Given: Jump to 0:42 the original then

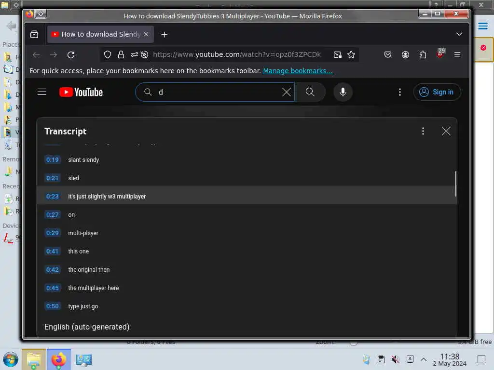Looking at the screenshot, I should tap(247, 270).
